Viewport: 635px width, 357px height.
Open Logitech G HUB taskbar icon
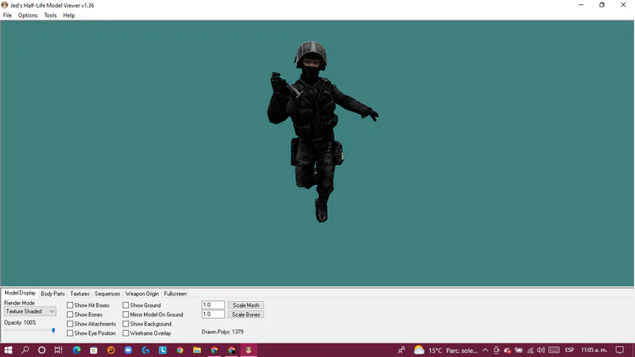coord(146,350)
